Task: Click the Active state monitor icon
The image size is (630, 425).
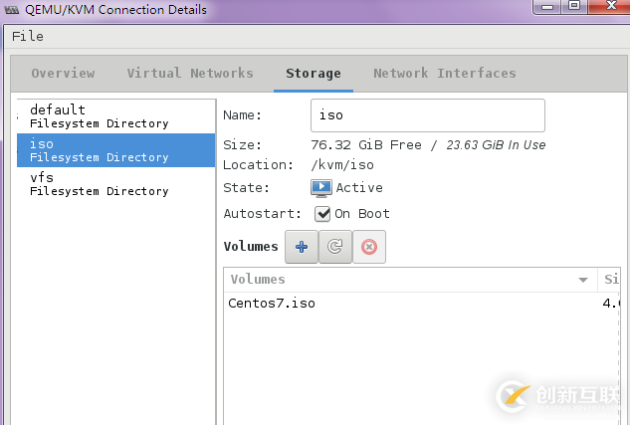Action: coord(321,188)
